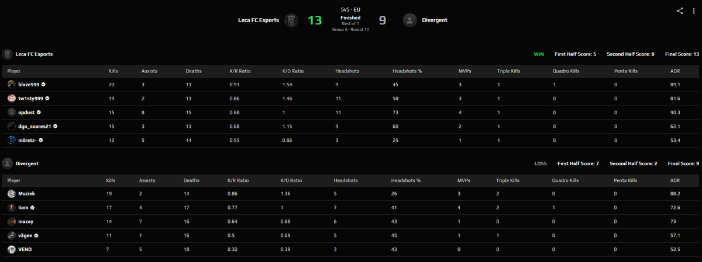
Task: Click liam player name
Action: tap(23, 207)
